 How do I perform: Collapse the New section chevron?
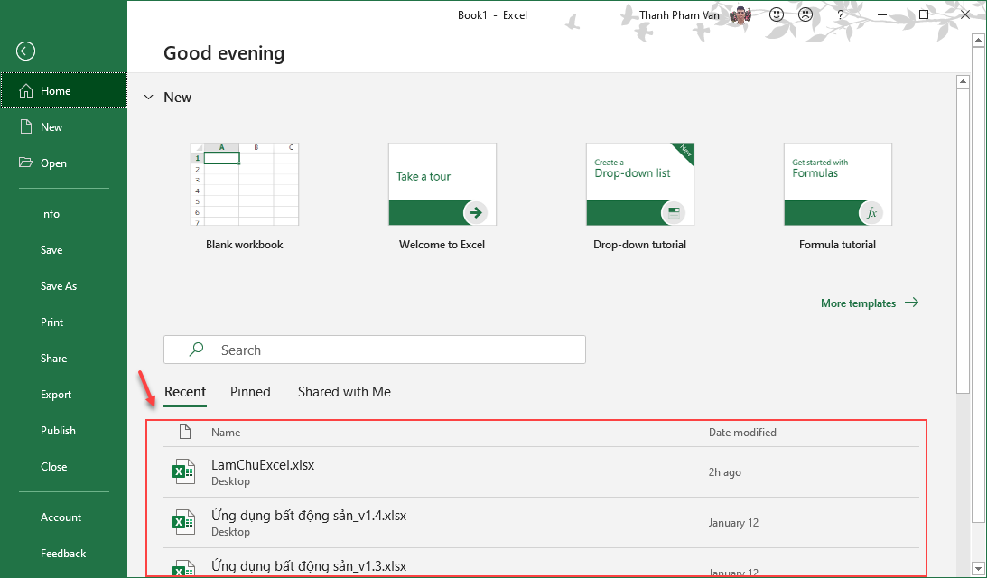click(149, 97)
